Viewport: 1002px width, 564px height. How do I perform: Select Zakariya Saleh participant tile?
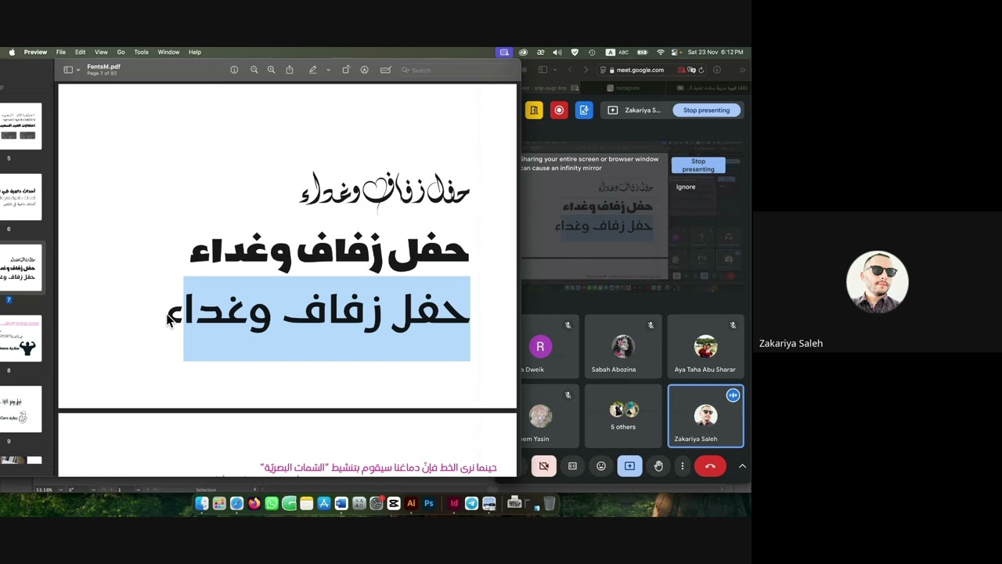click(705, 416)
